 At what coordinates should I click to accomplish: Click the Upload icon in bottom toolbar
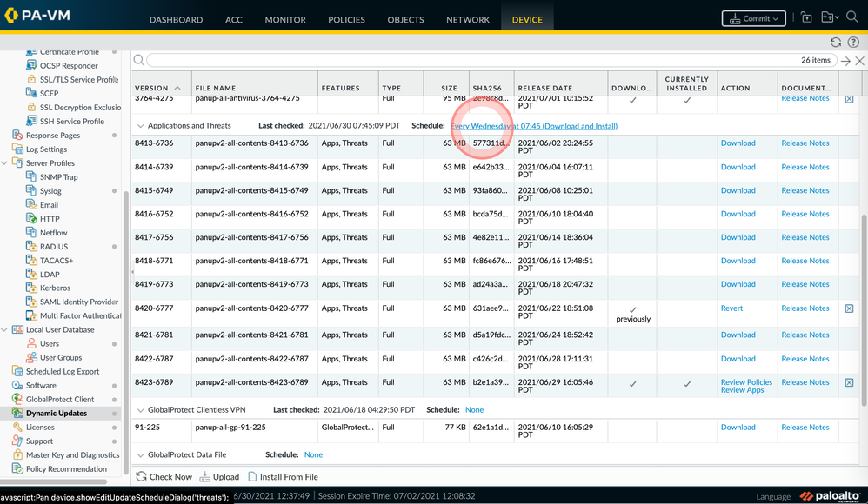pyautogui.click(x=205, y=476)
